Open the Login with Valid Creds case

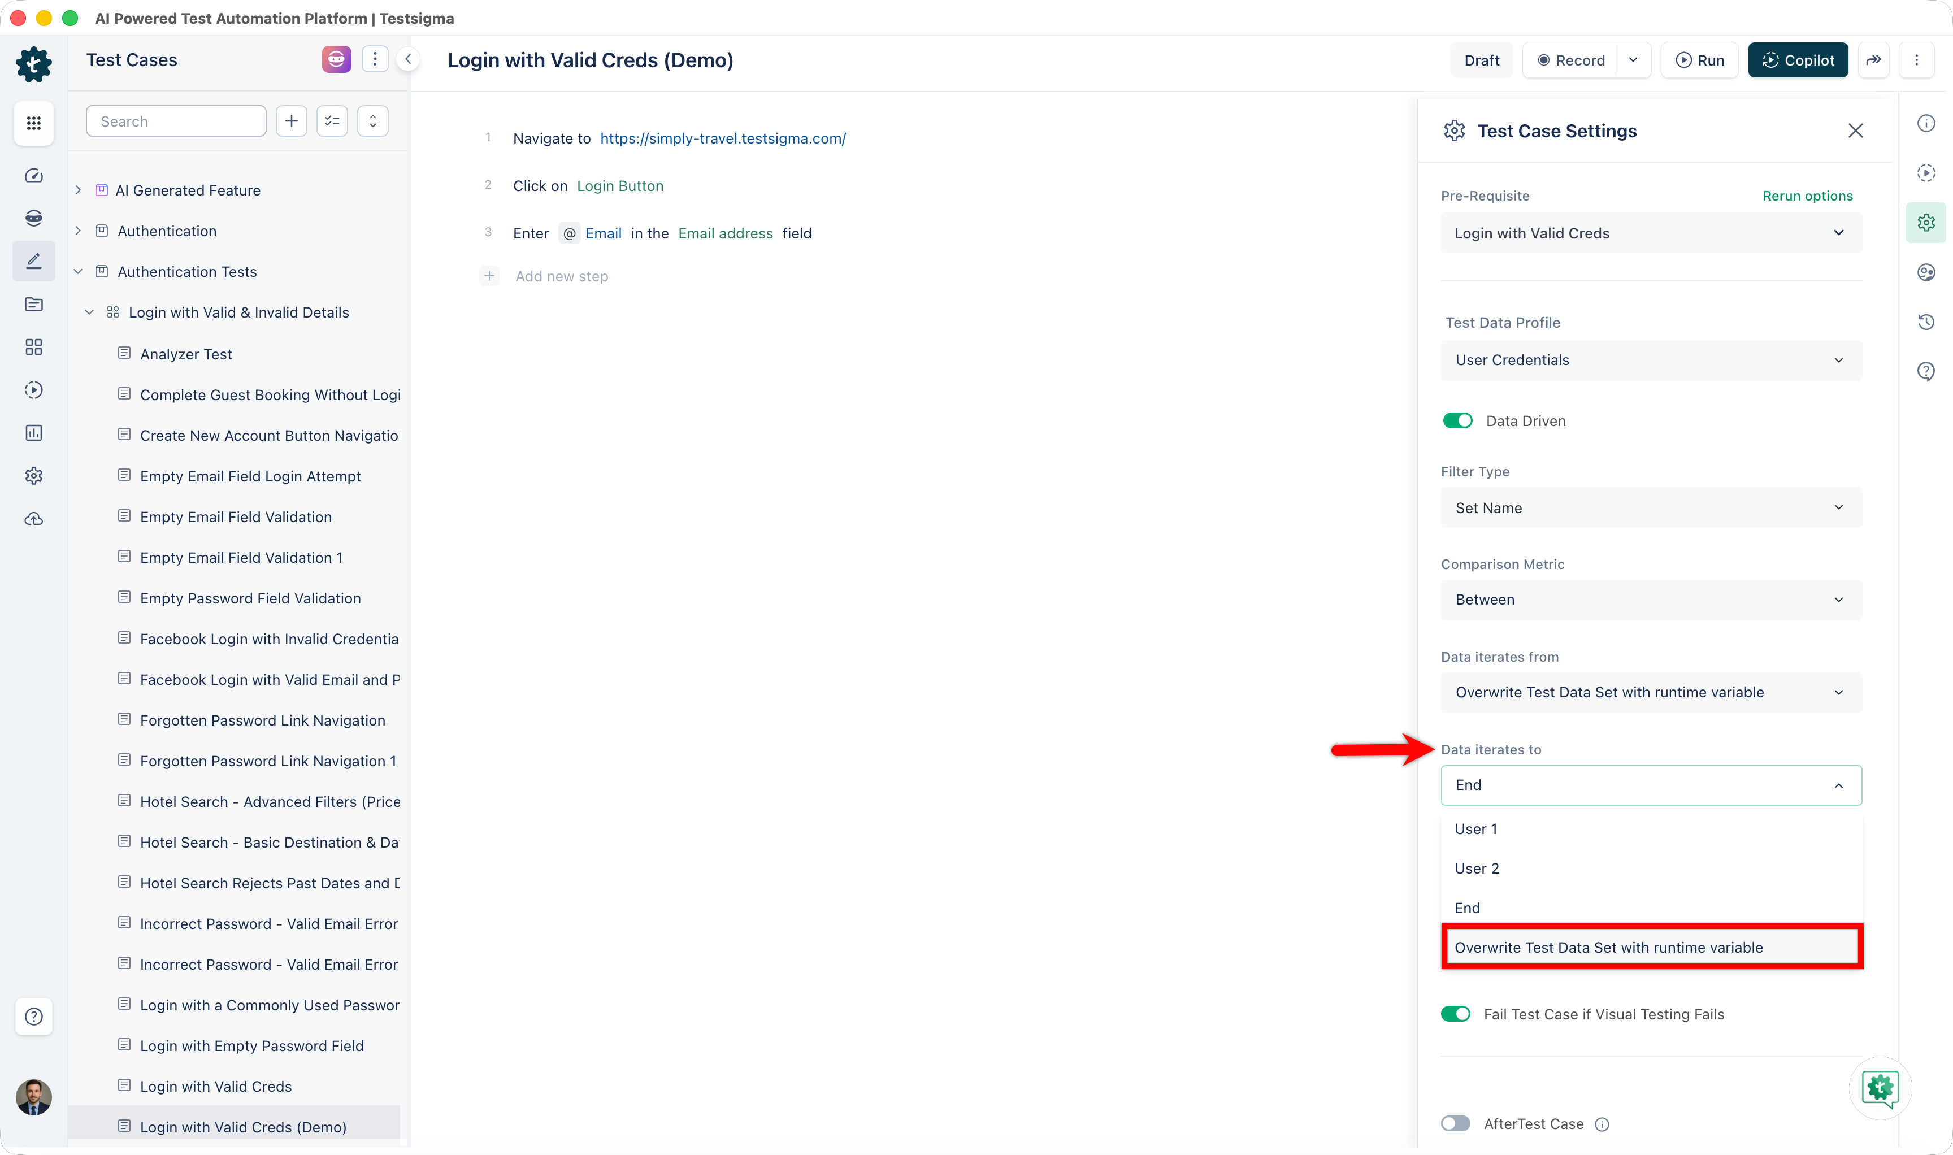pos(216,1087)
